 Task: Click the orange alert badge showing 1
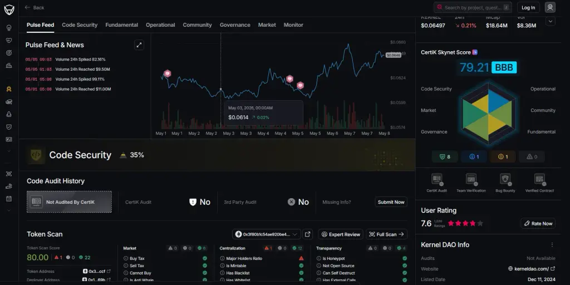503,156
